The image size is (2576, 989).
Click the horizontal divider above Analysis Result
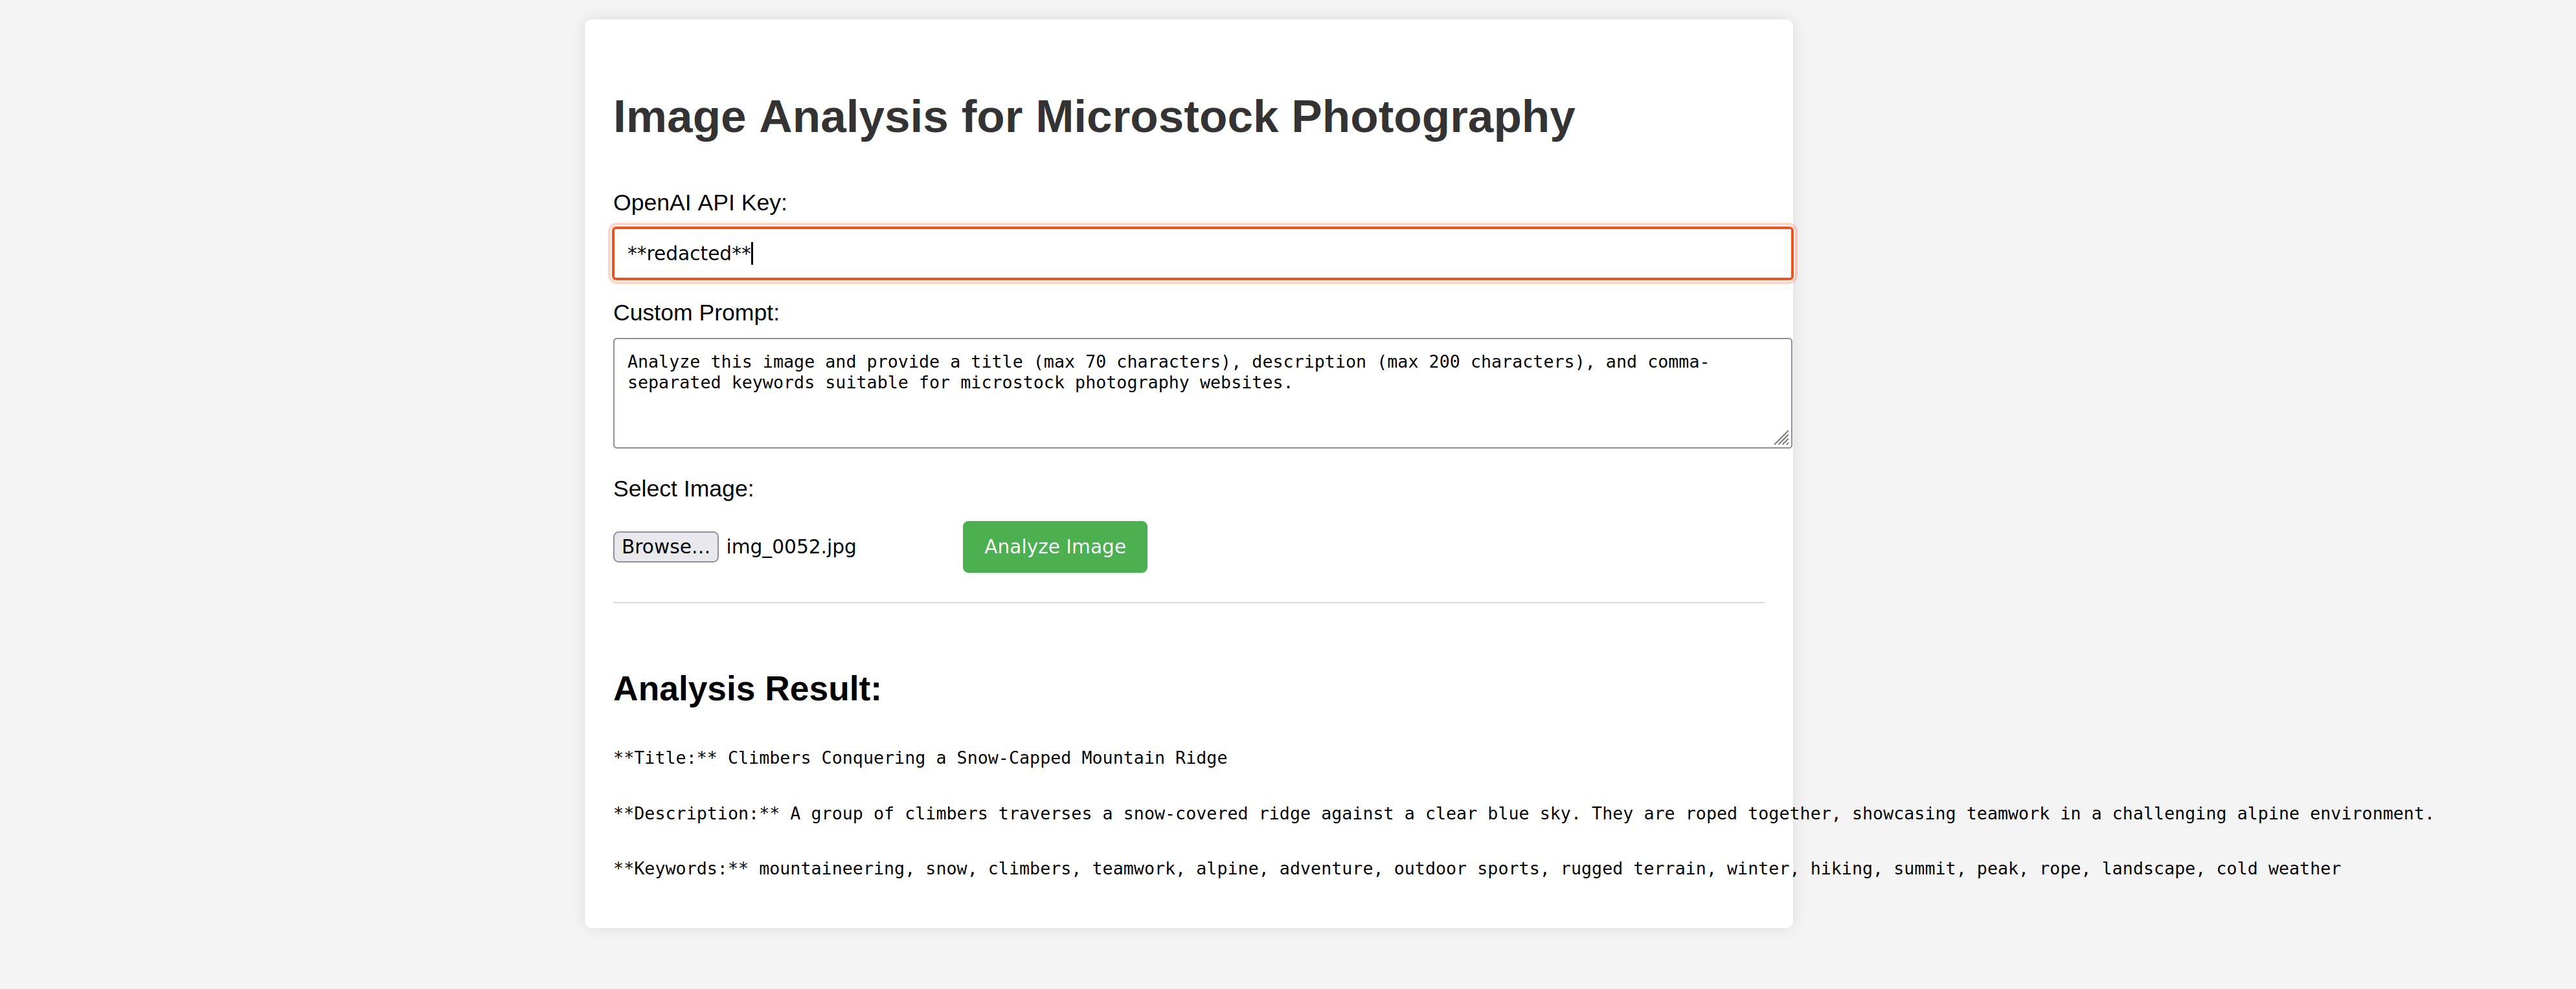click(1188, 603)
